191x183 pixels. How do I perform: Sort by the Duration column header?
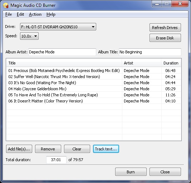click(171, 63)
